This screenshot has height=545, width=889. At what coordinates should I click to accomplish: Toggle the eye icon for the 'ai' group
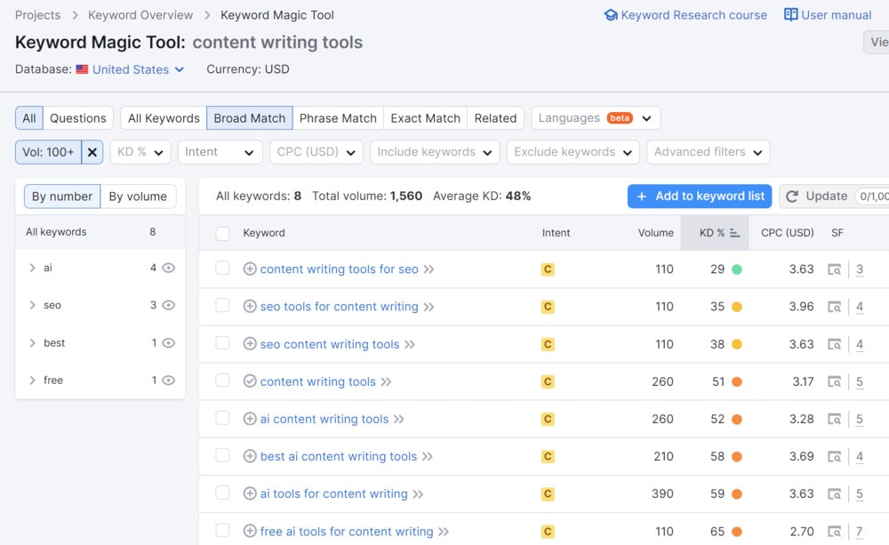point(168,268)
